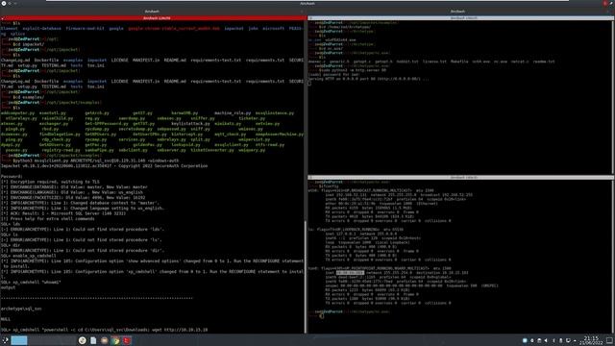Click the 'Serving HTTP on 0.0.0.0 port 80' line
Viewport: 615px width, 346px height.
[369, 79]
